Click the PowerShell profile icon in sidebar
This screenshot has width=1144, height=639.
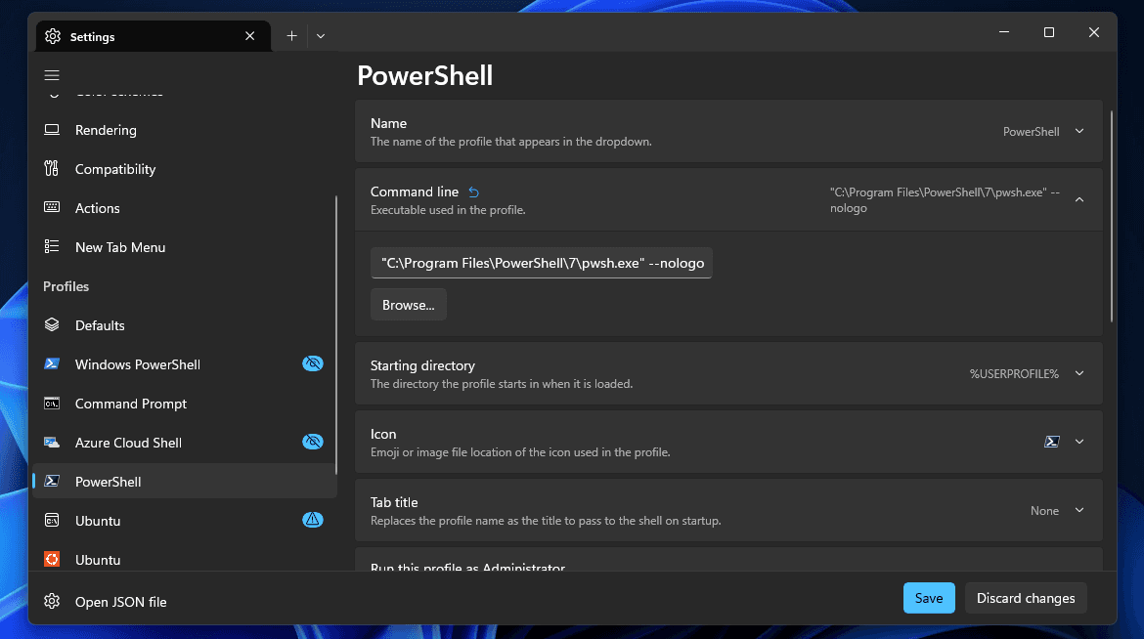click(x=52, y=481)
